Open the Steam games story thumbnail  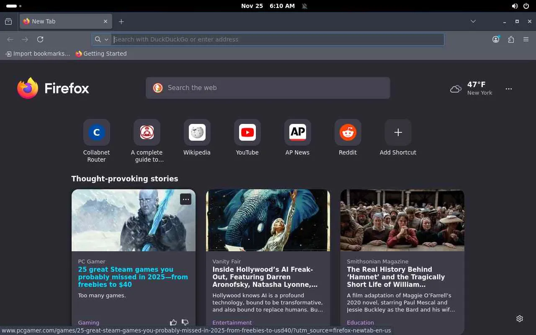point(134,220)
